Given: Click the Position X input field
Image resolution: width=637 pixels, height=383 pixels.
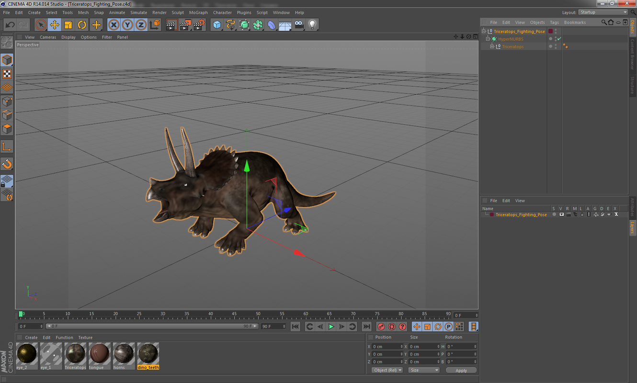Looking at the screenshot, I should click(x=387, y=347).
